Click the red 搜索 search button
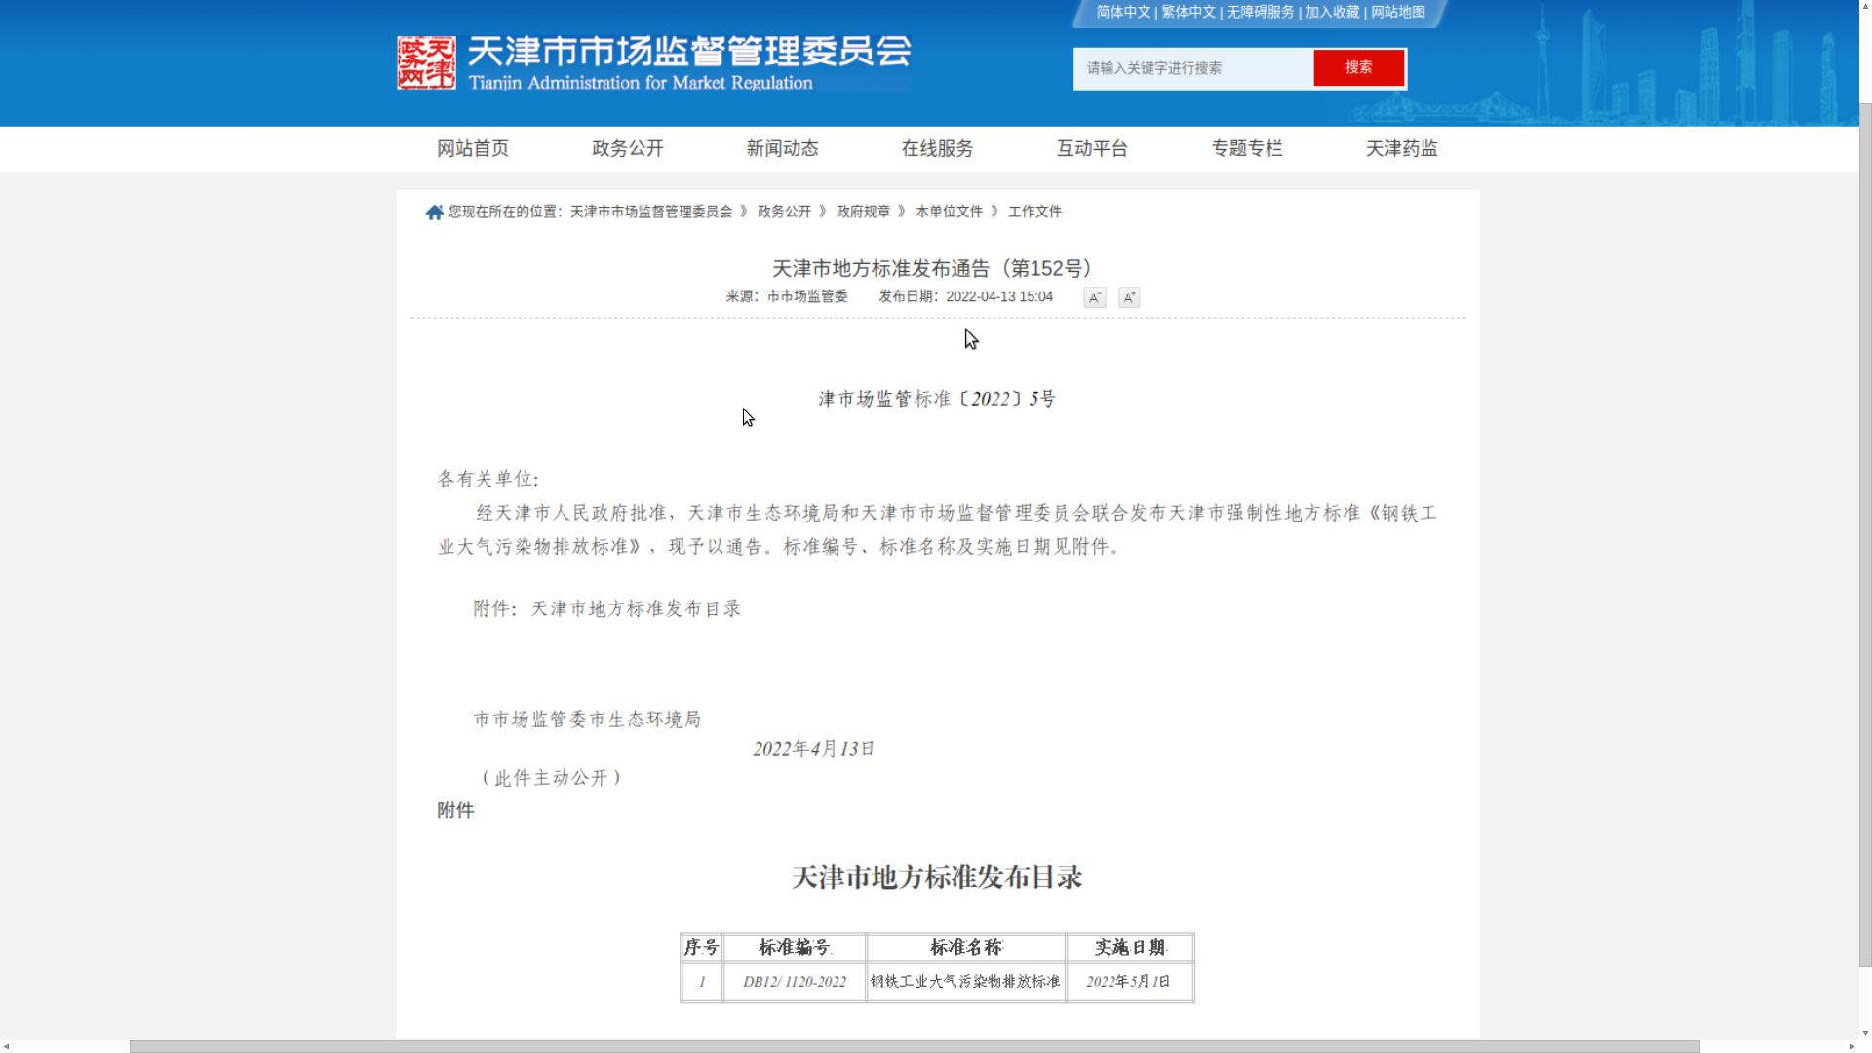Viewport: 1872px width, 1053px height. pos(1358,68)
